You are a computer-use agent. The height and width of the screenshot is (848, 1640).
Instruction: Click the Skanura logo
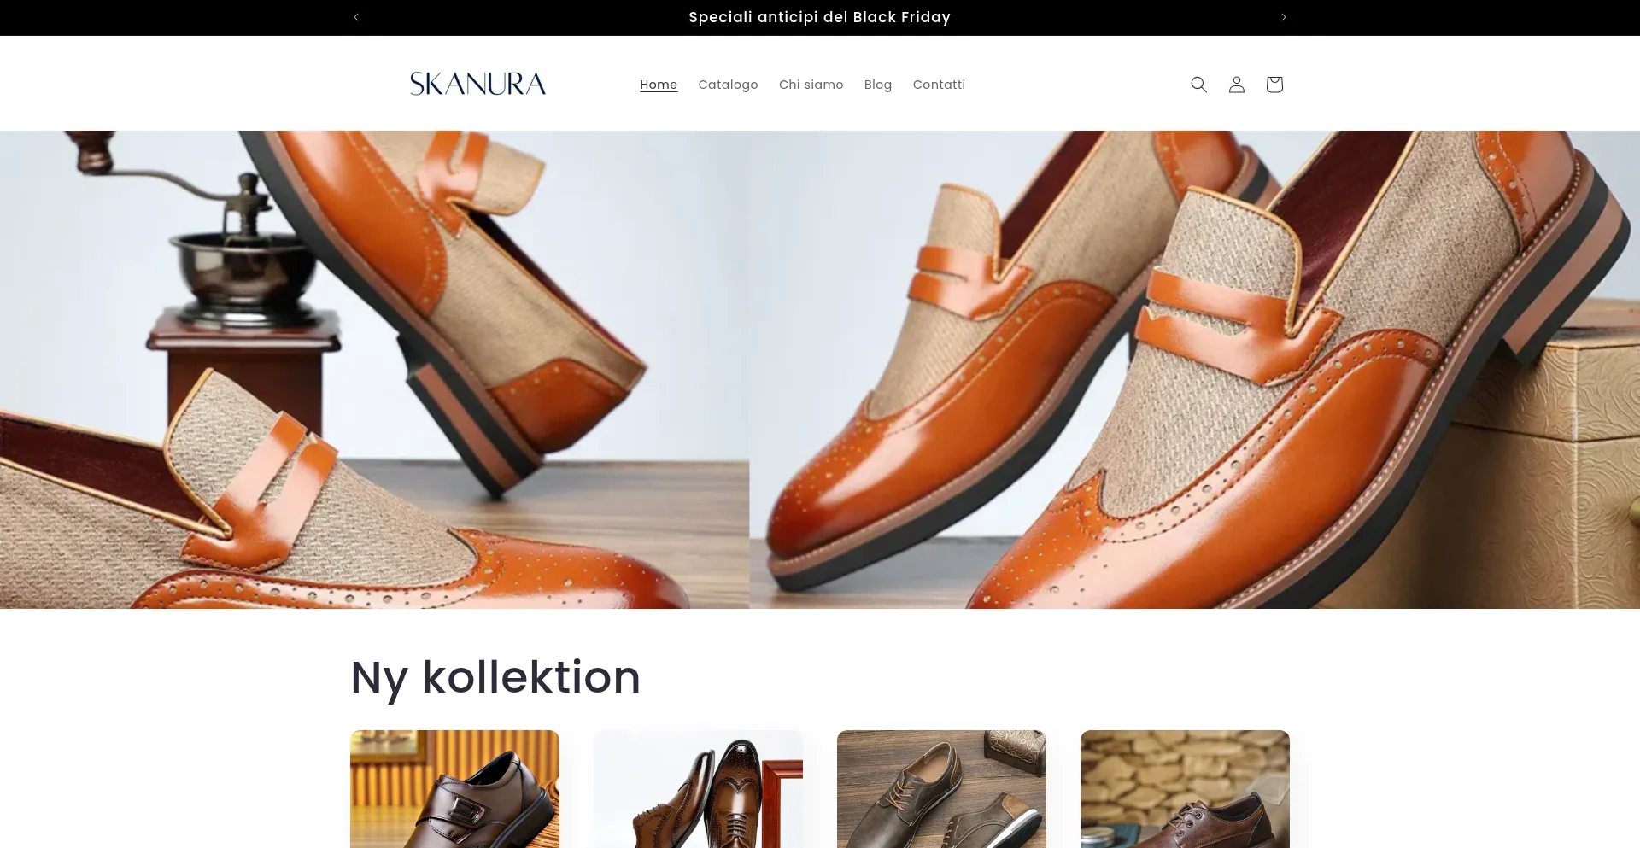pyautogui.click(x=477, y=84)
